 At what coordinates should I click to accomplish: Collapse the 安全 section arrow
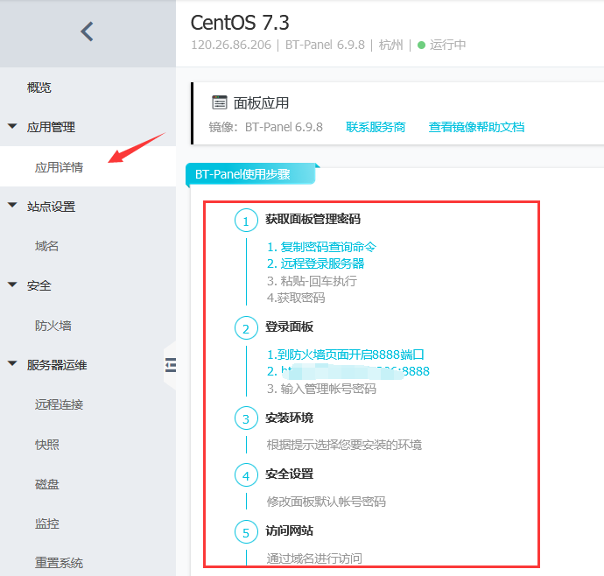pos(12,284)
